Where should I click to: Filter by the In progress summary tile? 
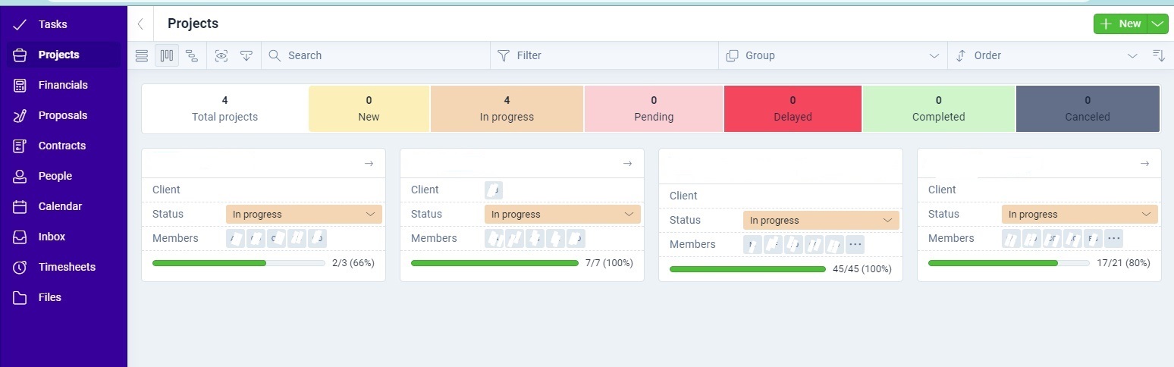[507, 109]
